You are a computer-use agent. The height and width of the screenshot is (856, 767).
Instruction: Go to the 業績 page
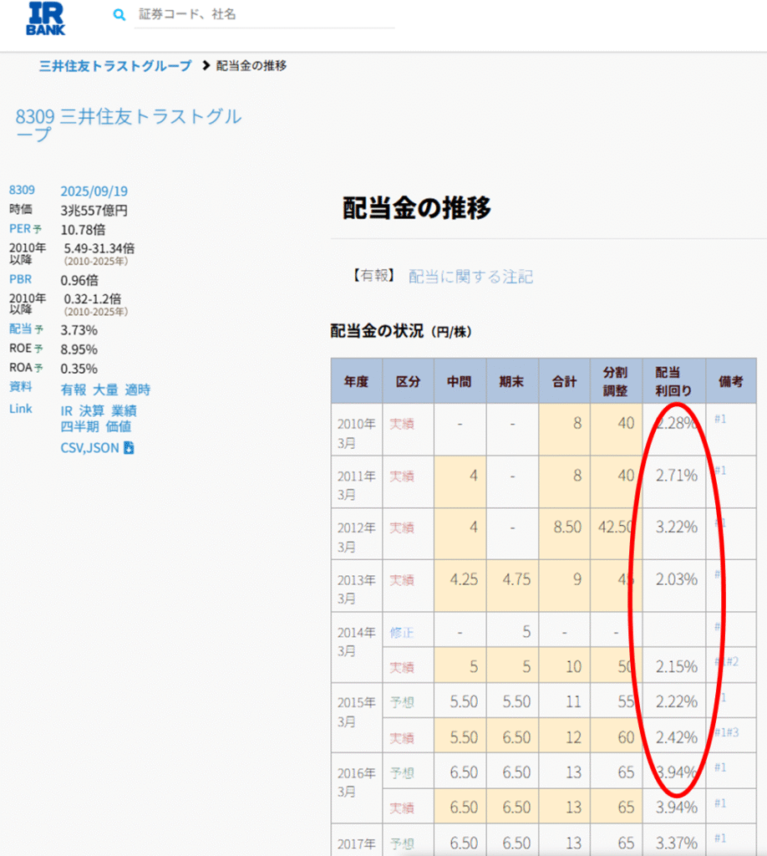[x=124, y=411]
